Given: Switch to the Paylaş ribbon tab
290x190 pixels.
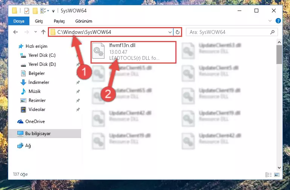Looking at the screenshot, I should tap(59, 21).
